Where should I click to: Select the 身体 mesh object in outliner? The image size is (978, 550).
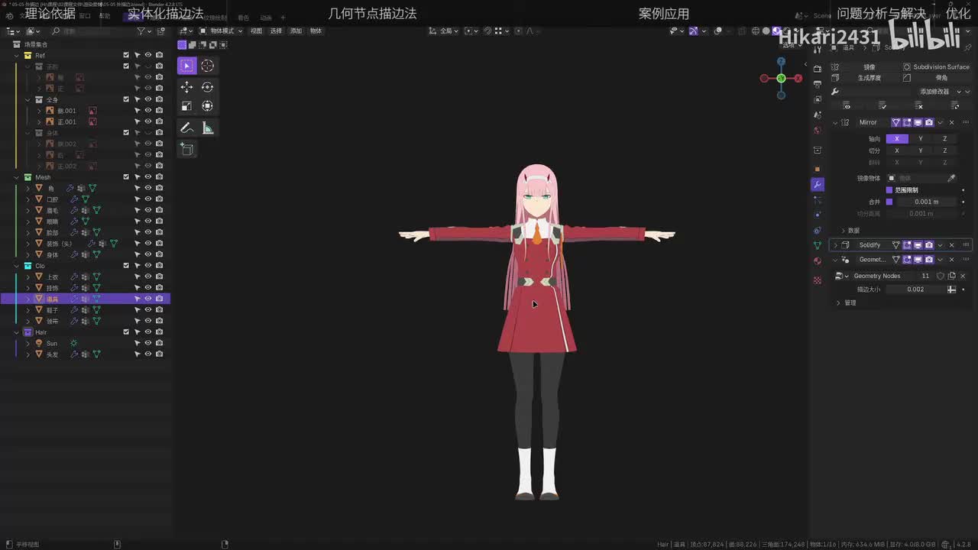tap(53, 255)
